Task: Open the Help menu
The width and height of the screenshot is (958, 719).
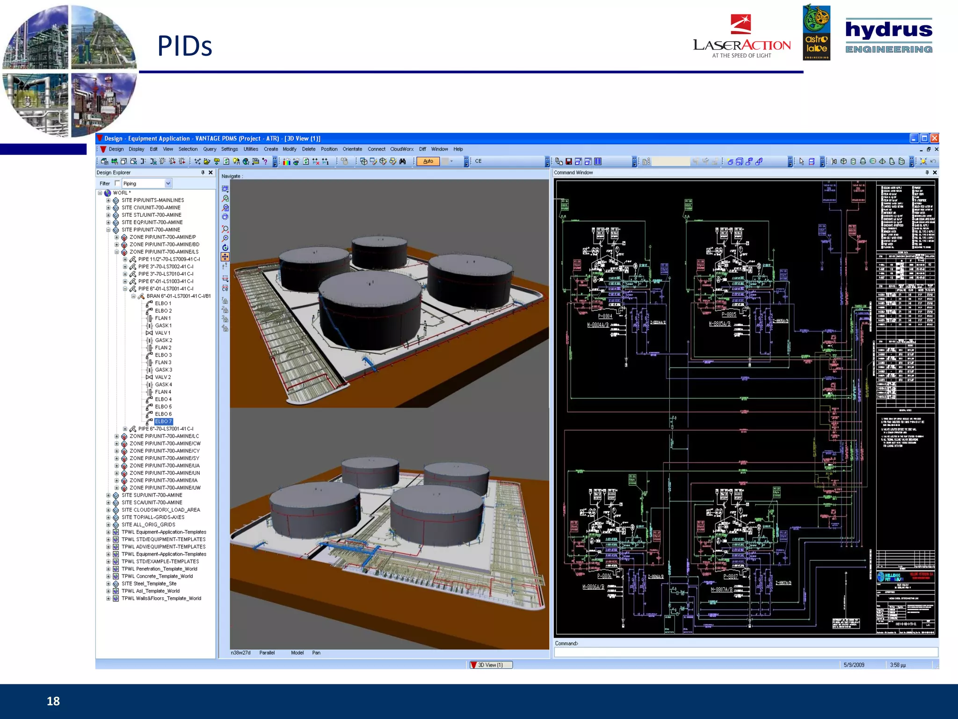Action: [458, 149]
